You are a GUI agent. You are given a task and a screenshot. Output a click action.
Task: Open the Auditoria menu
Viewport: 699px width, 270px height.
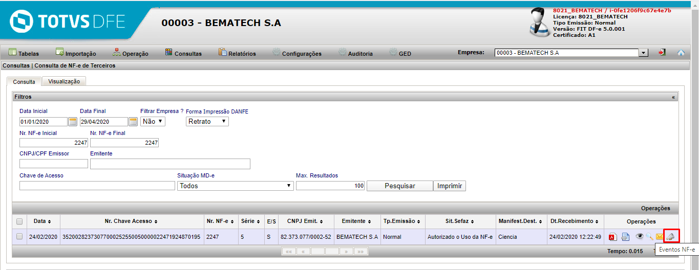coord(355,53)
